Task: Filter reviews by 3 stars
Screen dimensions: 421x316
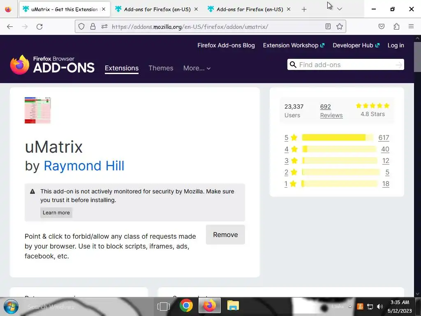Action: coord(291,161)
